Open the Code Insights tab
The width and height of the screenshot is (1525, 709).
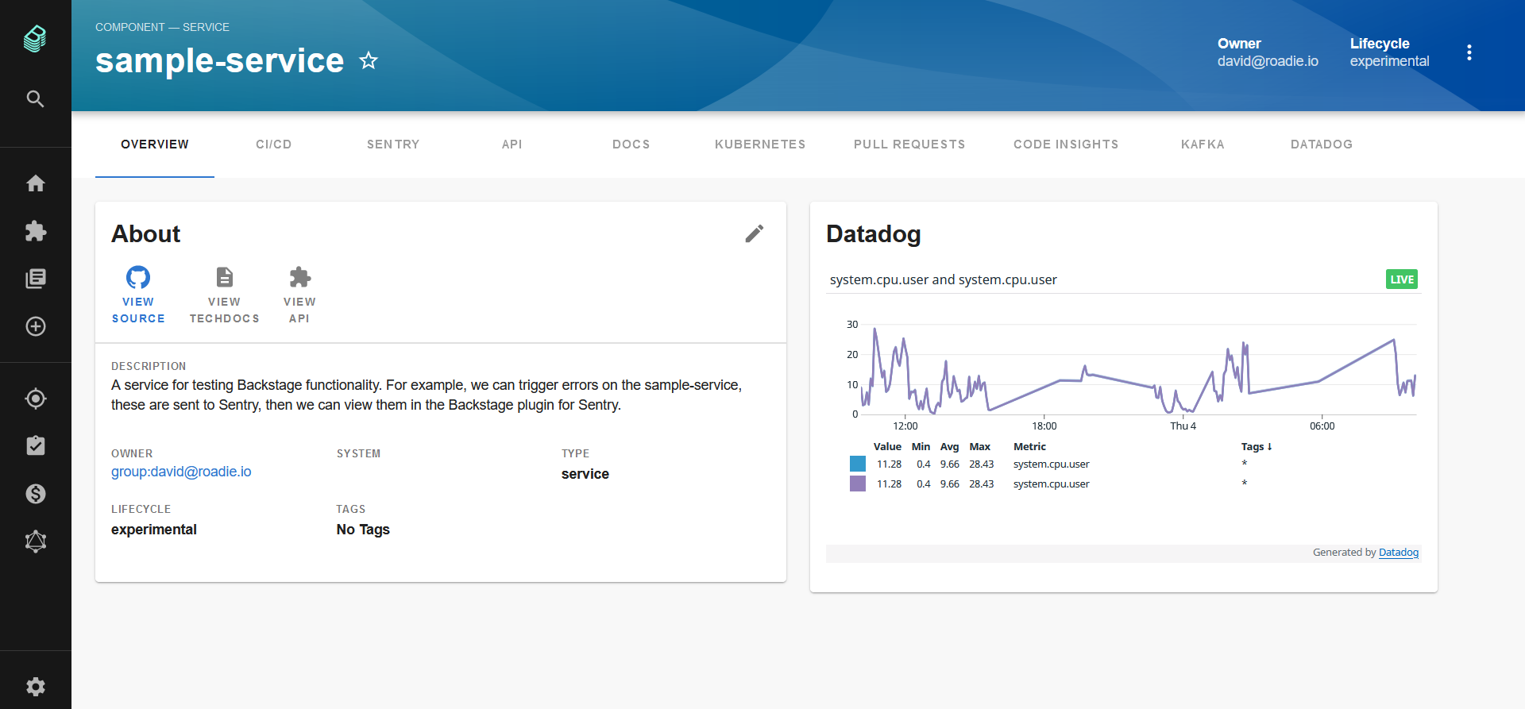point(1066,144)
